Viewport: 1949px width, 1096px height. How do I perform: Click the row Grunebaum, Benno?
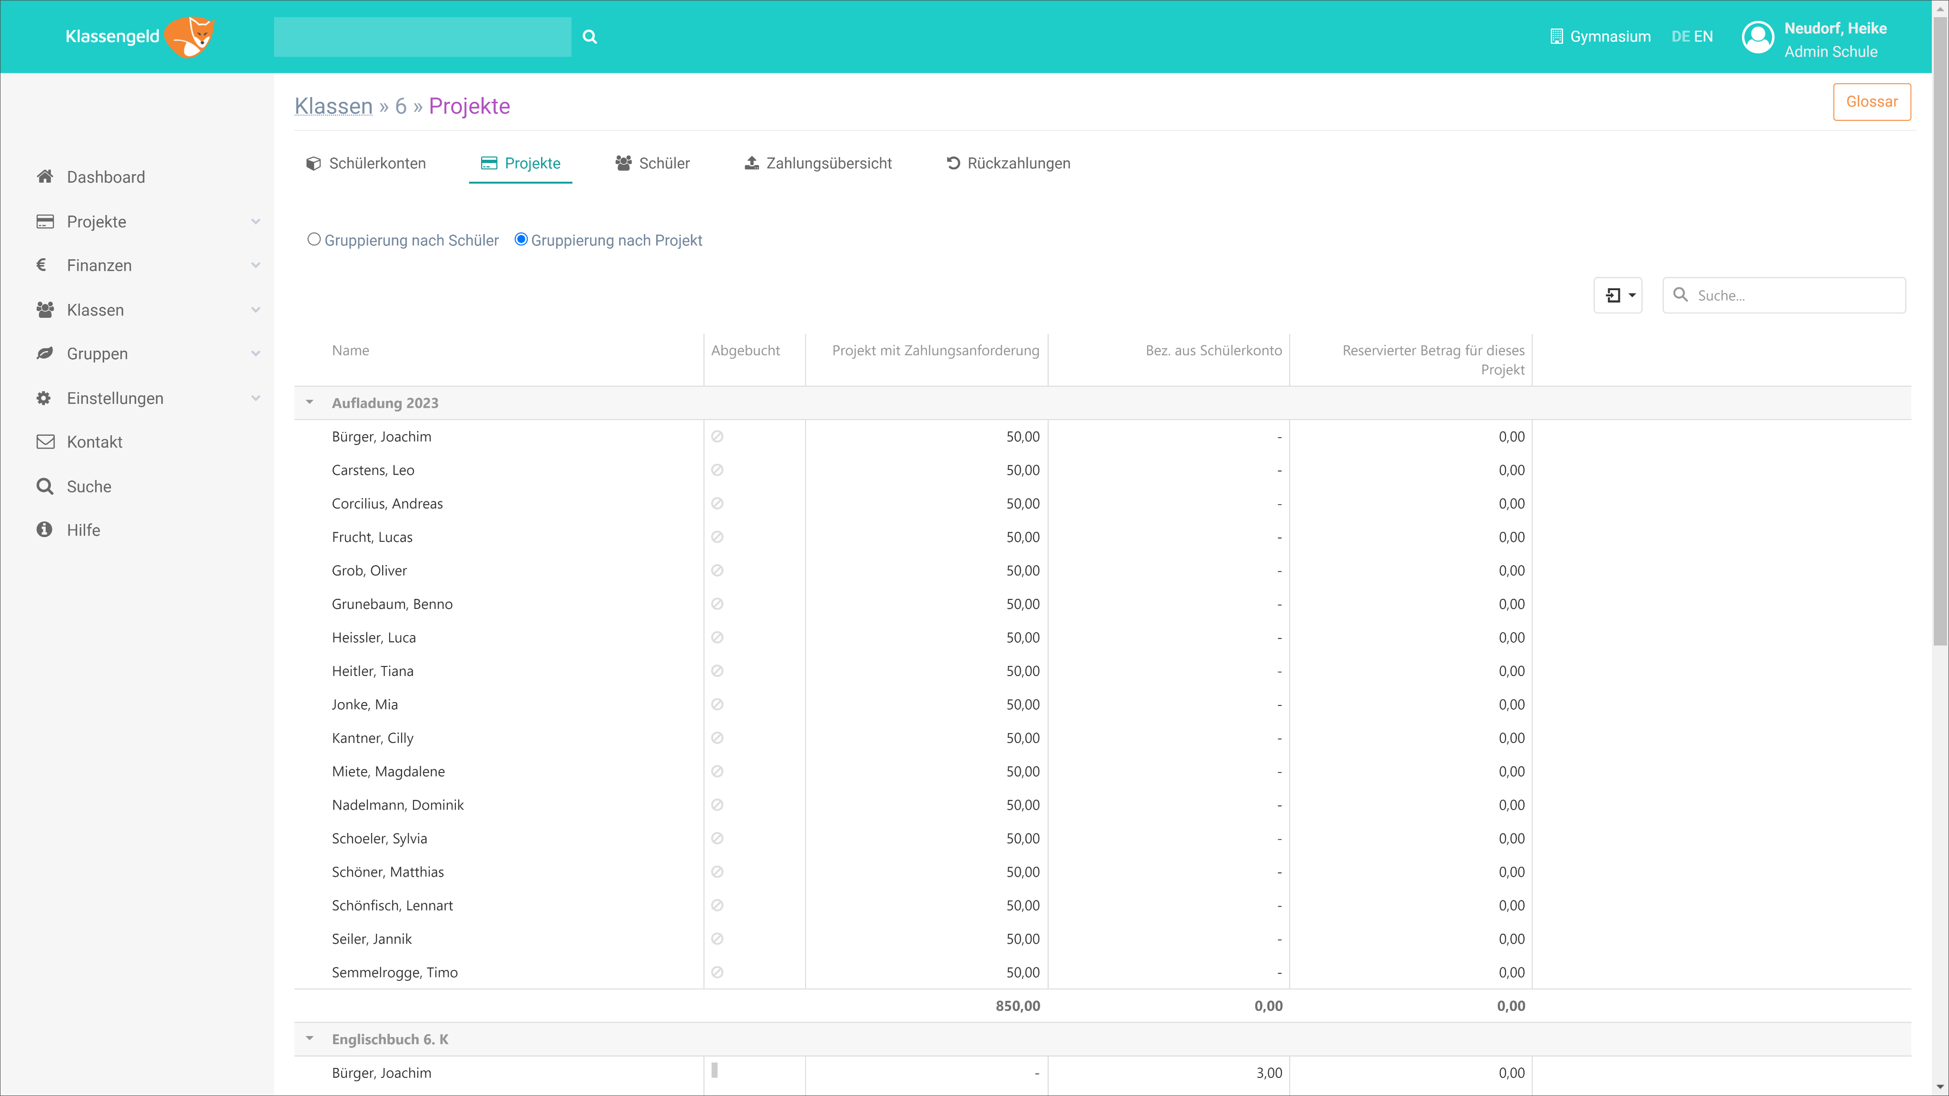(1102, 604)
